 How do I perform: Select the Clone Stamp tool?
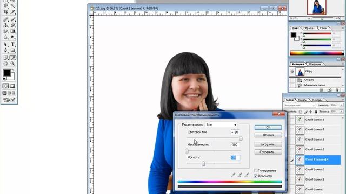pyautogui.click(x=6, y=25)
